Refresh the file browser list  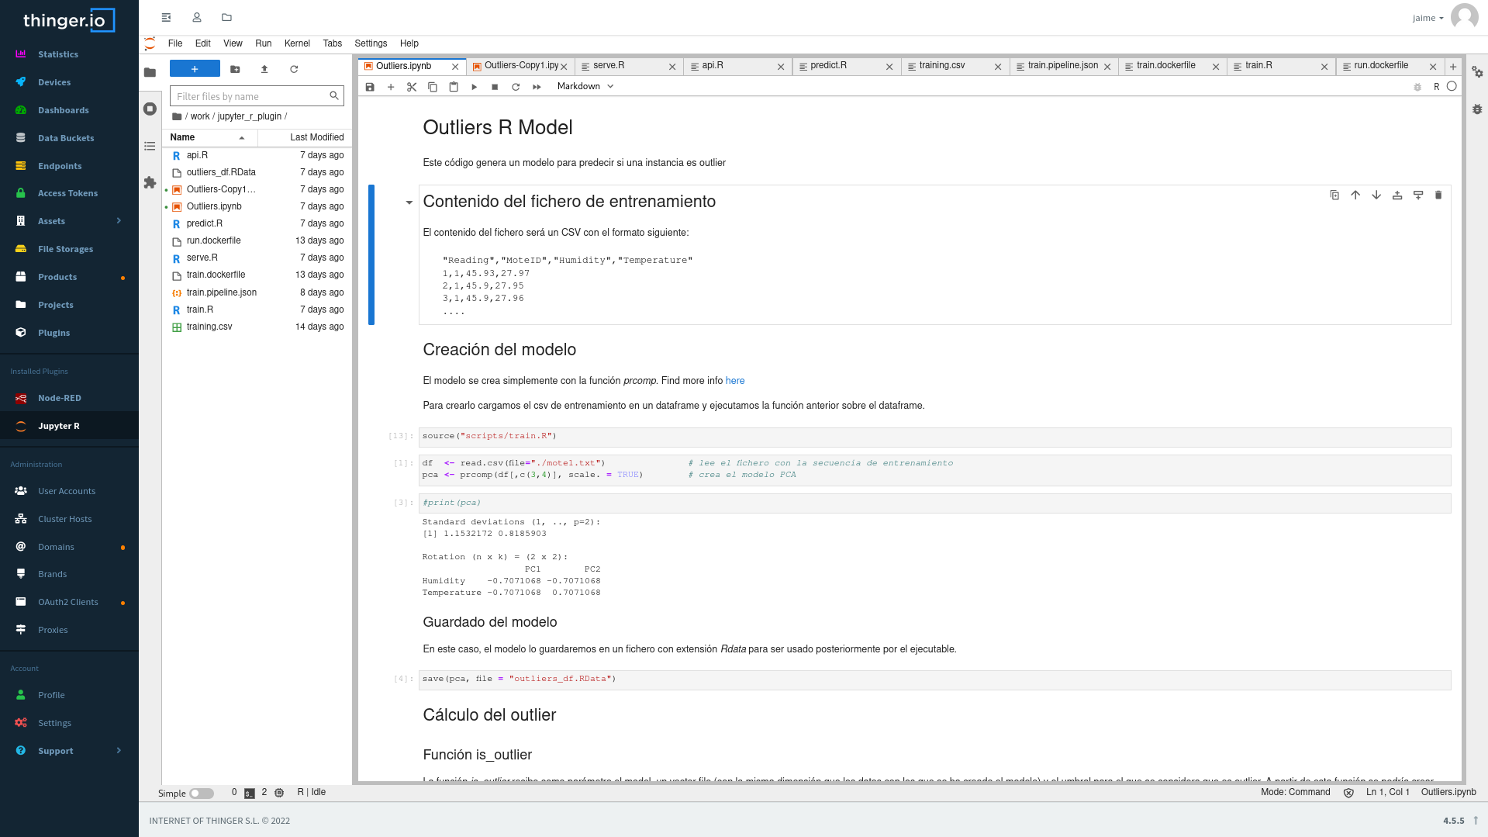pyautogui.click(x=294, y=69)
